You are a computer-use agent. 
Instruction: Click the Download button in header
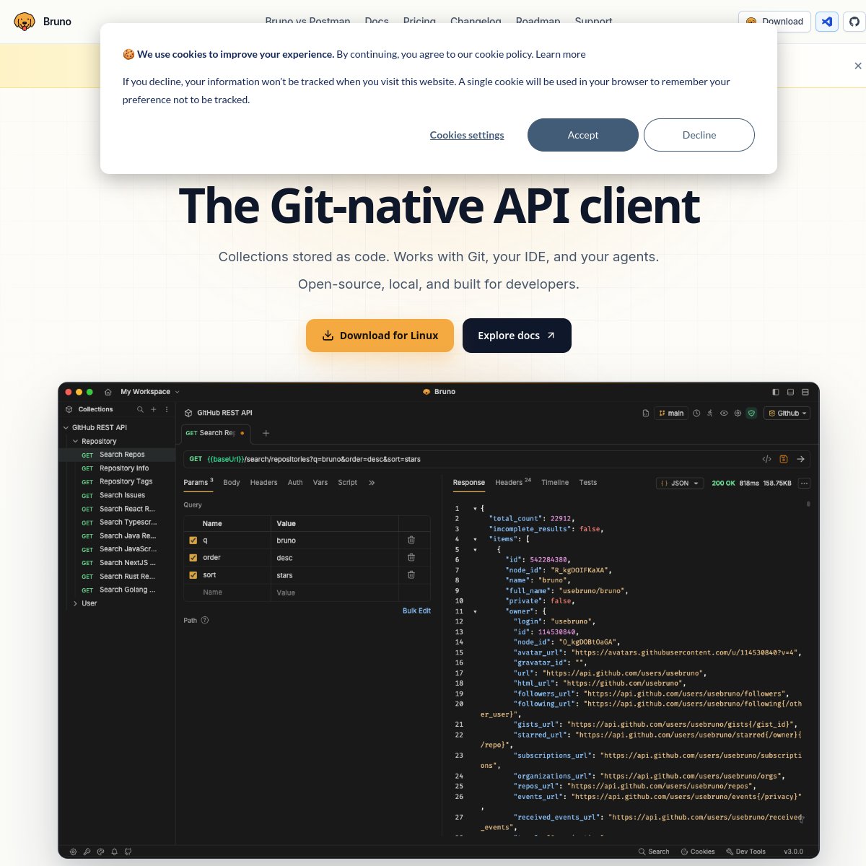pos(774,22)
